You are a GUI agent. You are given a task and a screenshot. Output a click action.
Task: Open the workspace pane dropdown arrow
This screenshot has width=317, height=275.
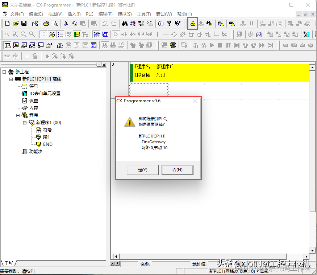click(x=99, y=65)
